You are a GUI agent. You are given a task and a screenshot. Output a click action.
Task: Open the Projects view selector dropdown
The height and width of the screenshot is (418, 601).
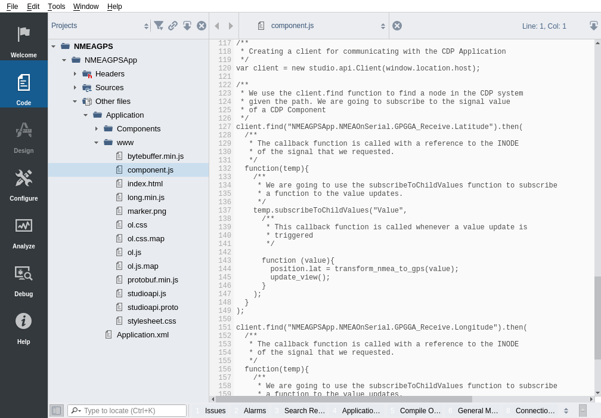(100, 26)
